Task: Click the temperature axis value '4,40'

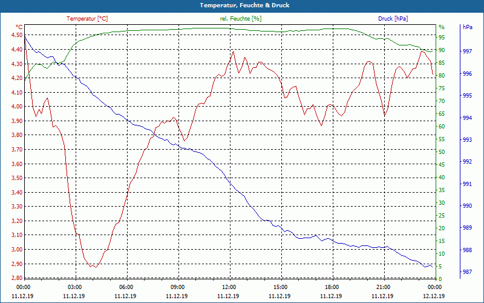Action: (x=17, y=49)
